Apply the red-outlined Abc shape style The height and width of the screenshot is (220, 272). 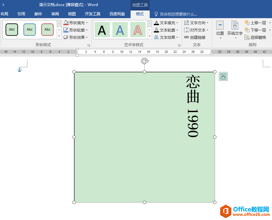pos(47,30)
